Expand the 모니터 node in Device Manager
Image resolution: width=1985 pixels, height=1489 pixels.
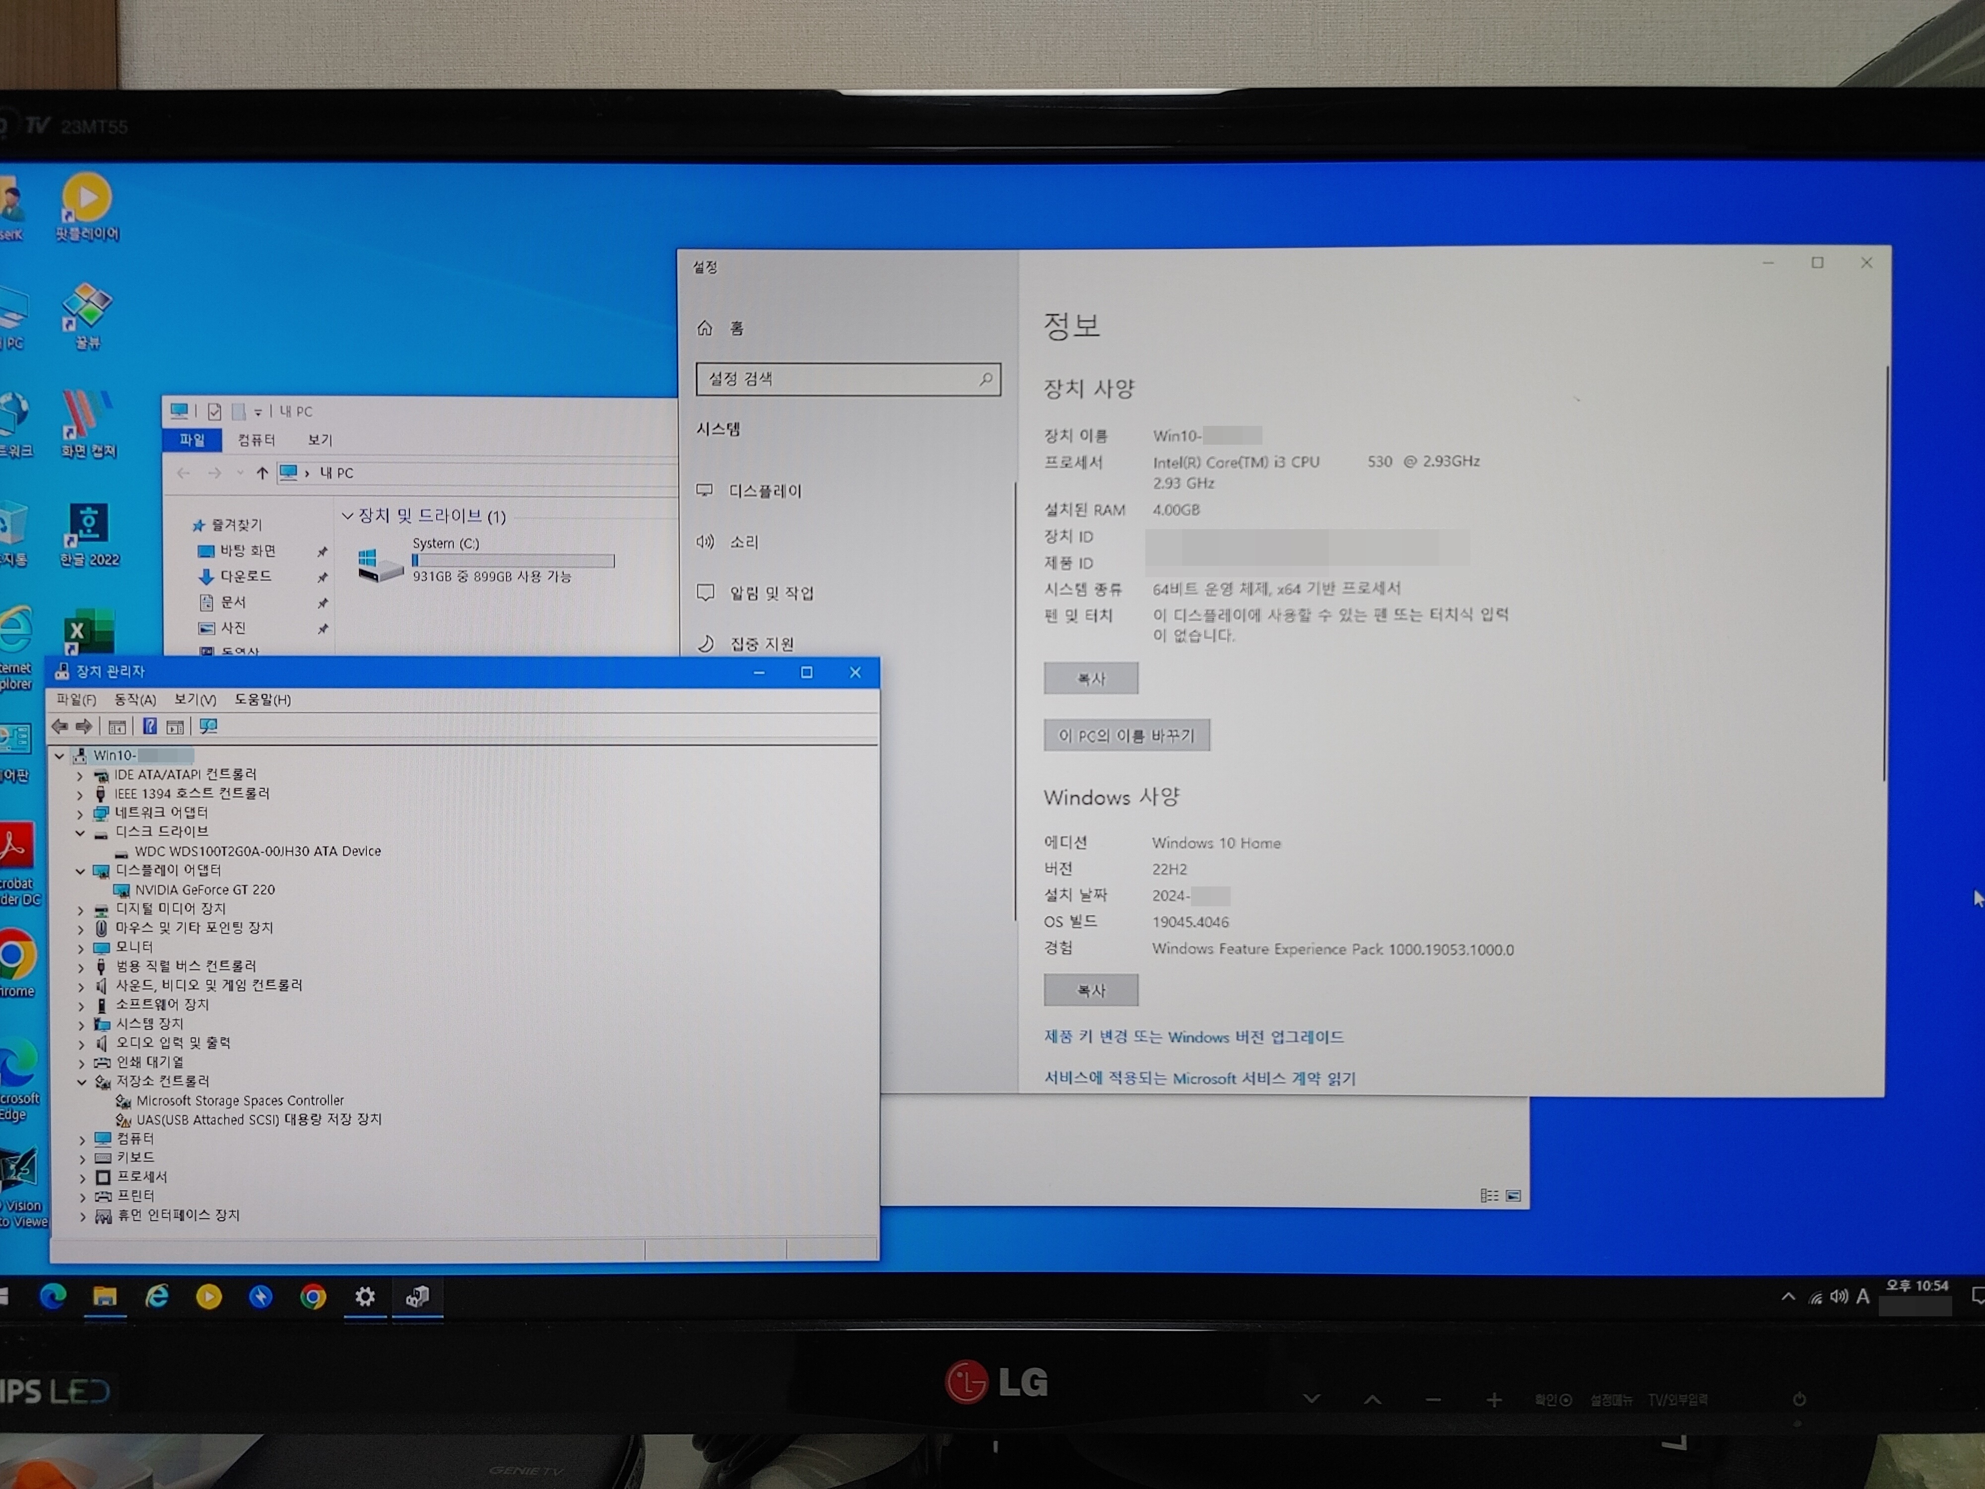(x=81, y=948)
